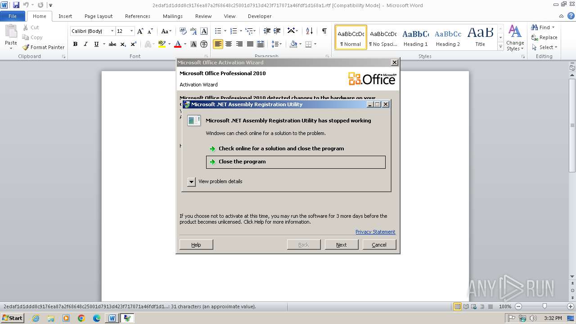Toggle Align Text Left
Image resolution: width=576 pixels, height=324 pixels.
218,44
